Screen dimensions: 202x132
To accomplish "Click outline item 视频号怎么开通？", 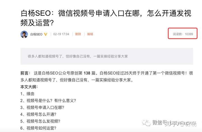I will [x=38, y=114].
